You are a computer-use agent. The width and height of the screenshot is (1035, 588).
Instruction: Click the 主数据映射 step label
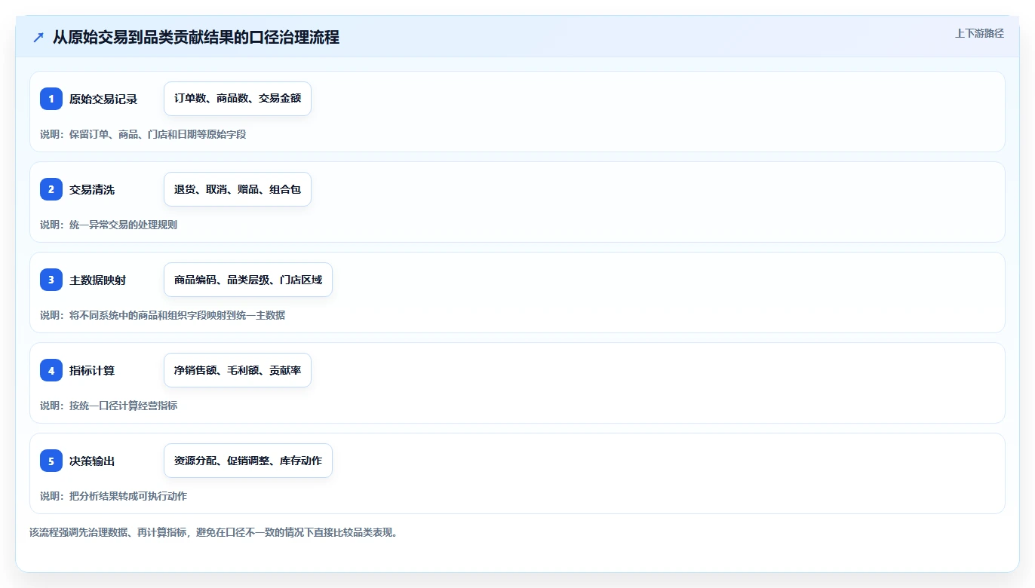(x=98, y=280)
